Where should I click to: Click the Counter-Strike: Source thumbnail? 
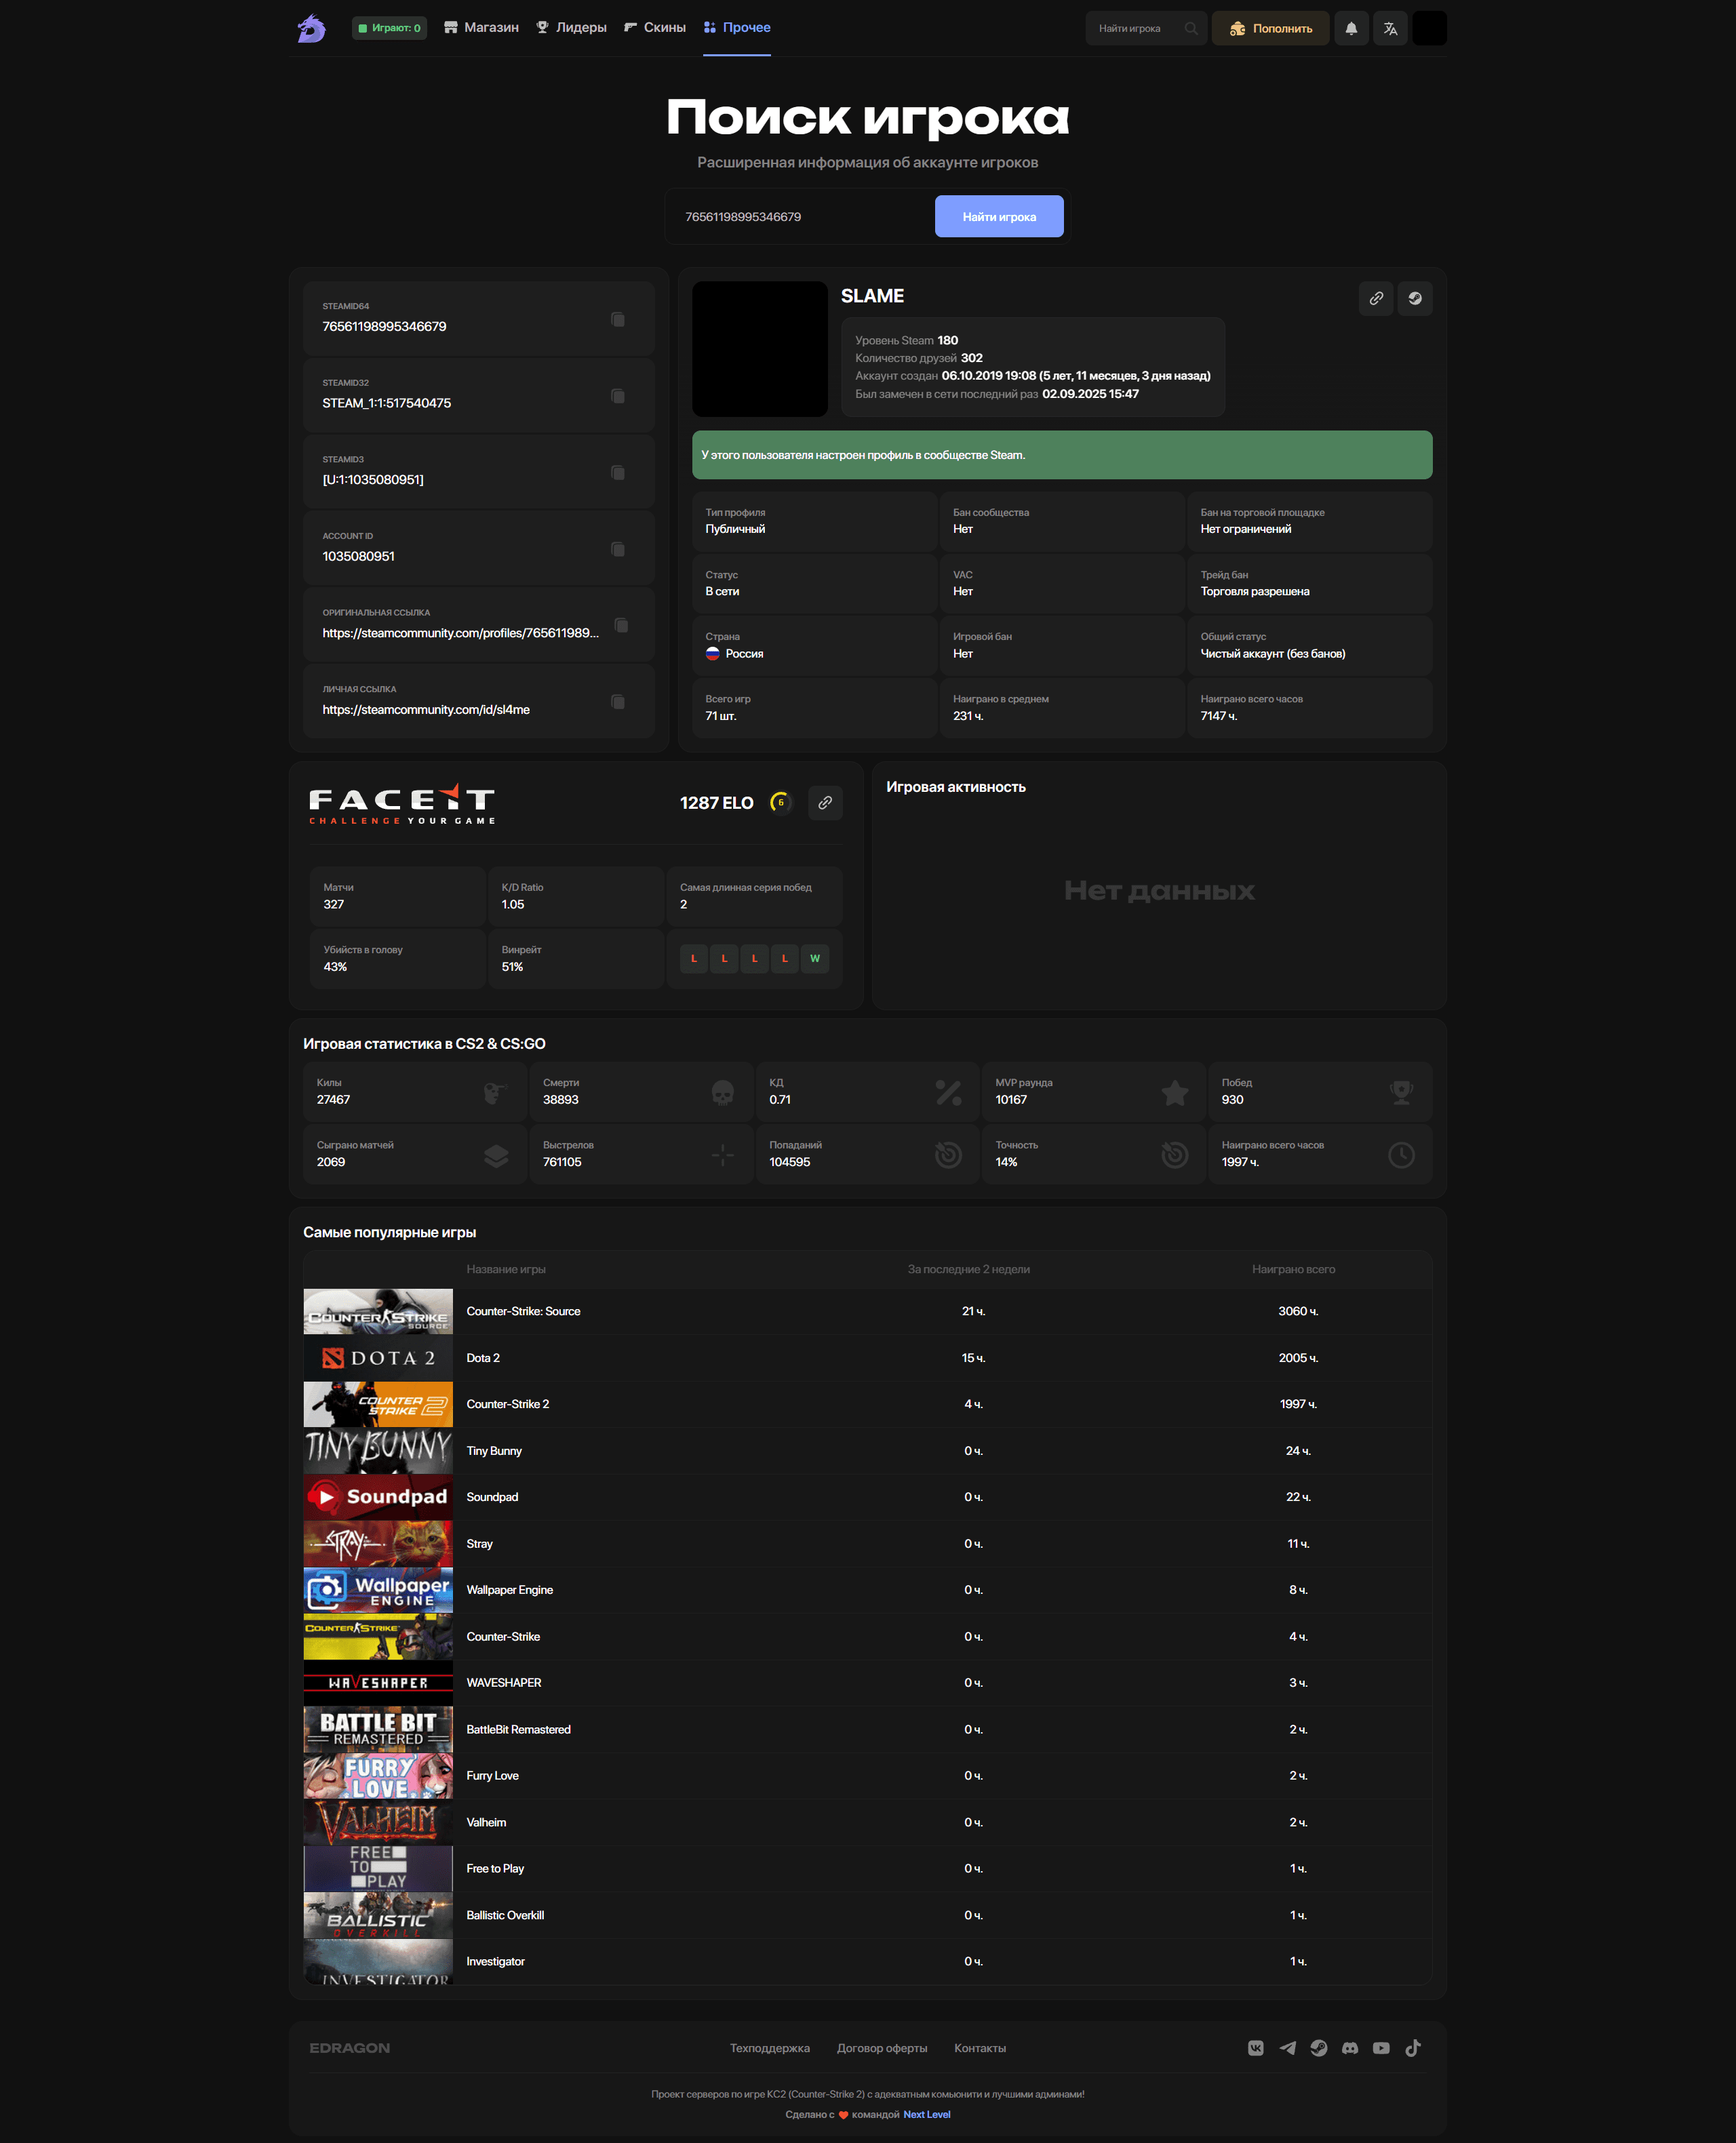378,1311
